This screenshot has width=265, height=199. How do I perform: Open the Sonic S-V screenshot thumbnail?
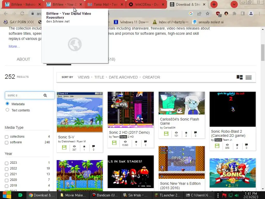(80, 112)
